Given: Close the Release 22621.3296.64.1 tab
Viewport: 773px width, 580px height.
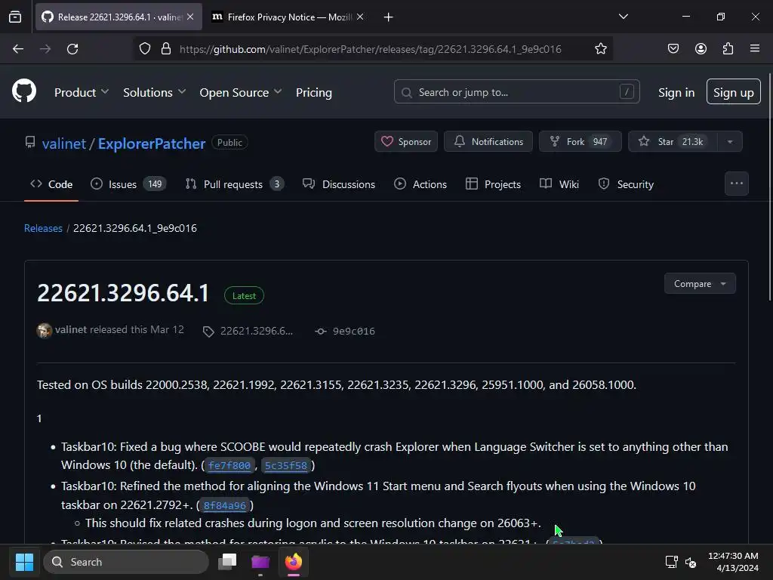Looking at the screenshot, I should tap(190, 17).
